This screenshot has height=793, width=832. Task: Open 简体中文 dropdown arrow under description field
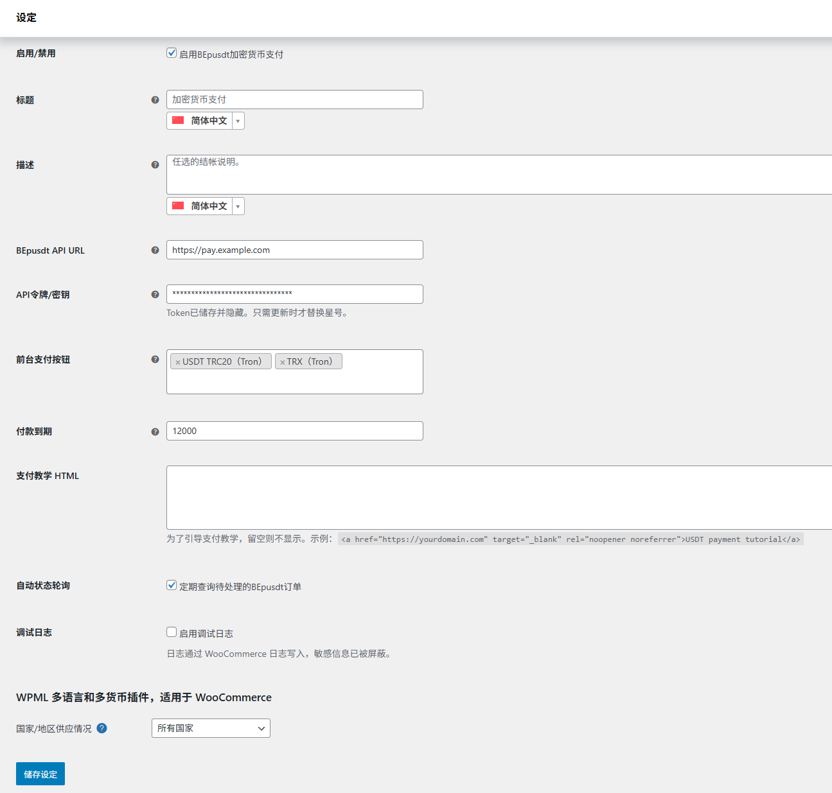(238, 206)
